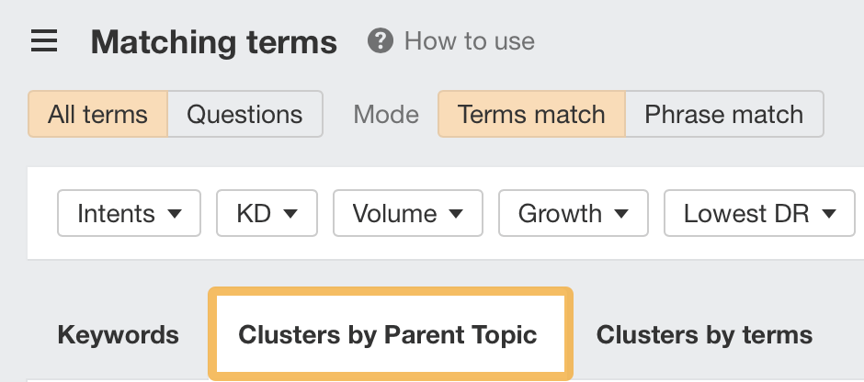Switch to the Questions toggle

click(x=244, y=114)
